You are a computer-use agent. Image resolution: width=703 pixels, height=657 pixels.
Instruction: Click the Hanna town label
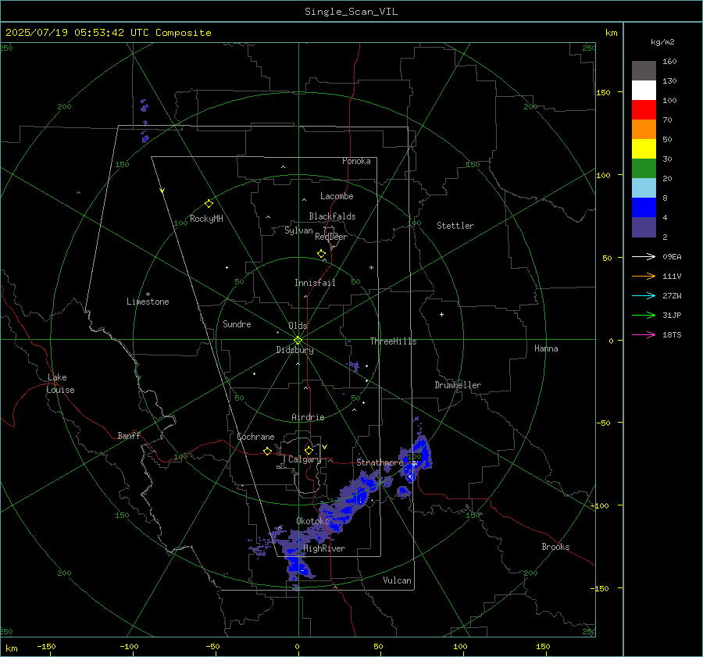pos(546,348)
